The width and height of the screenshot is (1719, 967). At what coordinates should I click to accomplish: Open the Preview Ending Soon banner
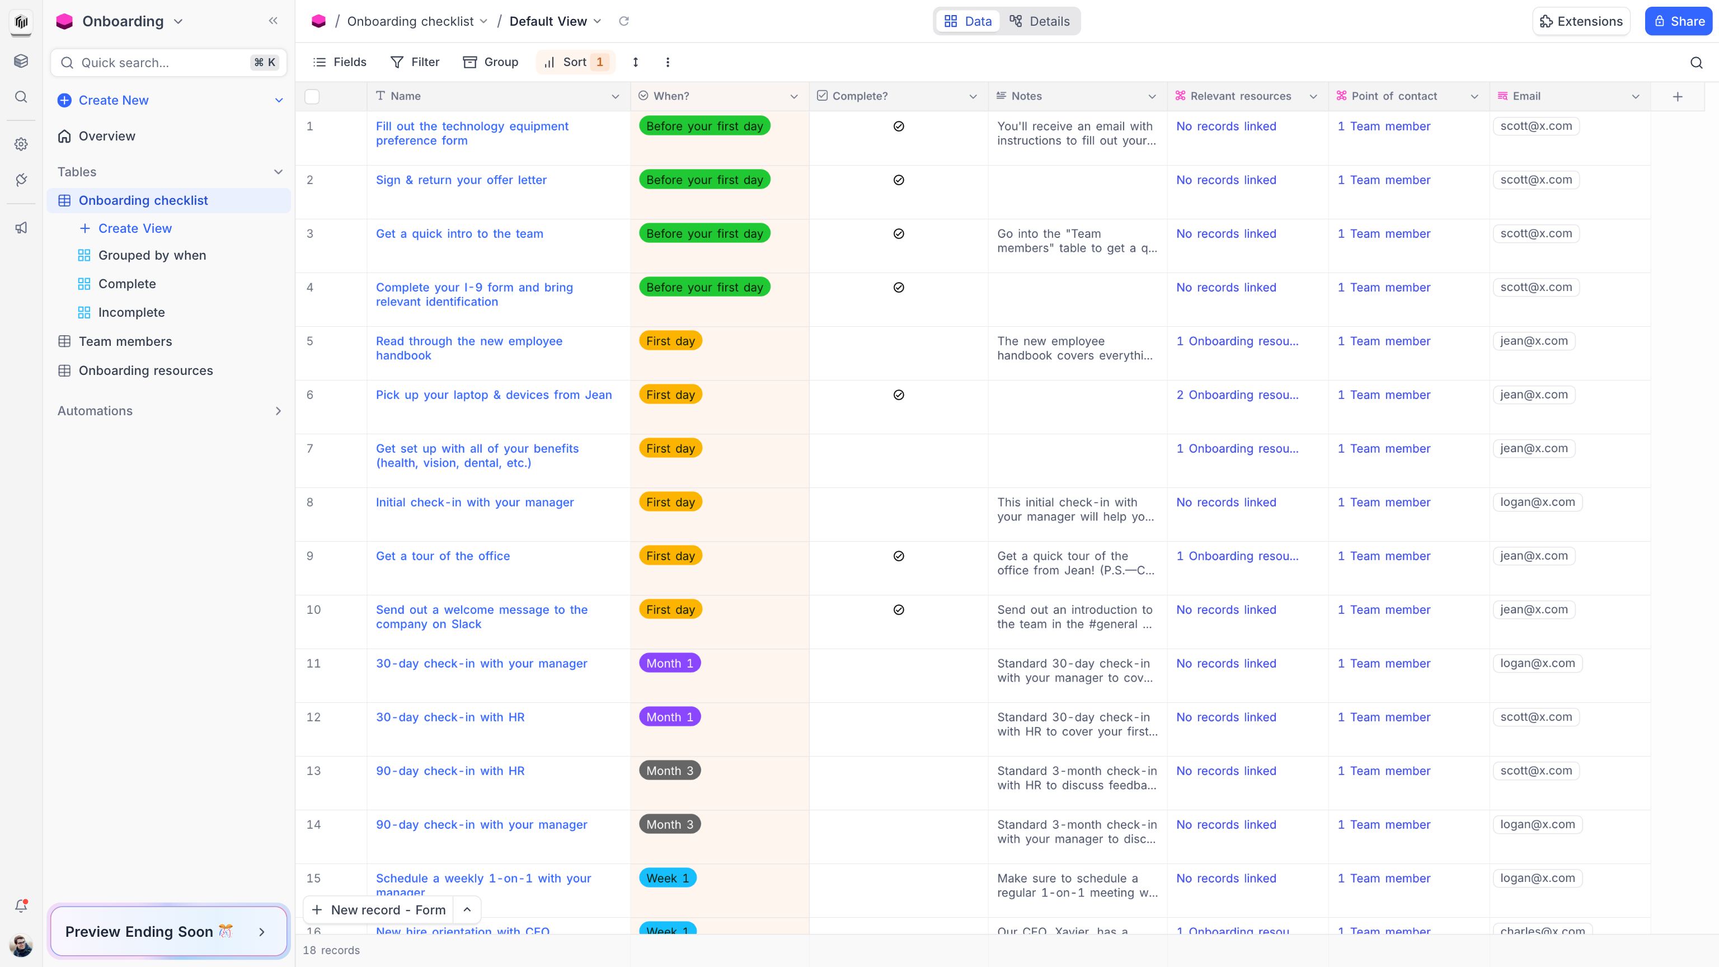169,932
